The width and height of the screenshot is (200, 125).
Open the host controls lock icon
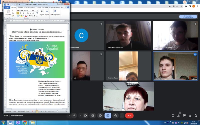click(x=195, y=115)
